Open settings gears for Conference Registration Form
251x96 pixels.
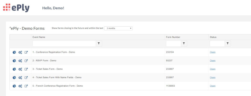coord(20,52)
